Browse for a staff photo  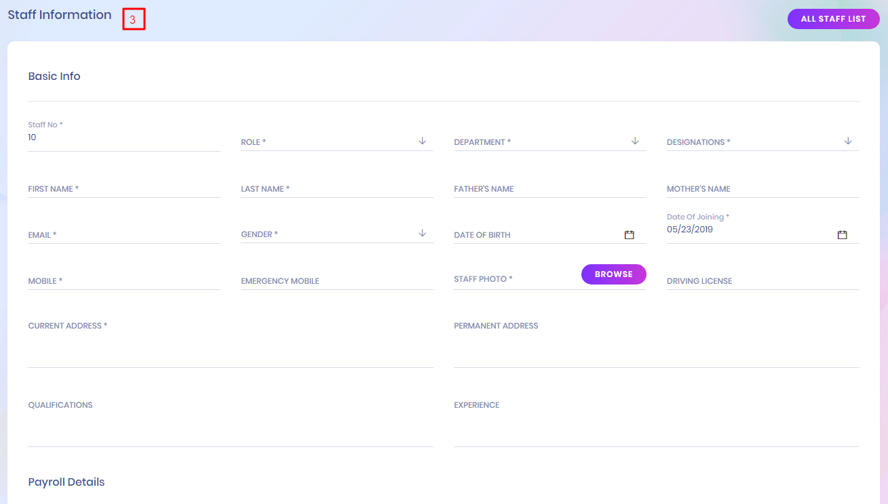(613, 274)
